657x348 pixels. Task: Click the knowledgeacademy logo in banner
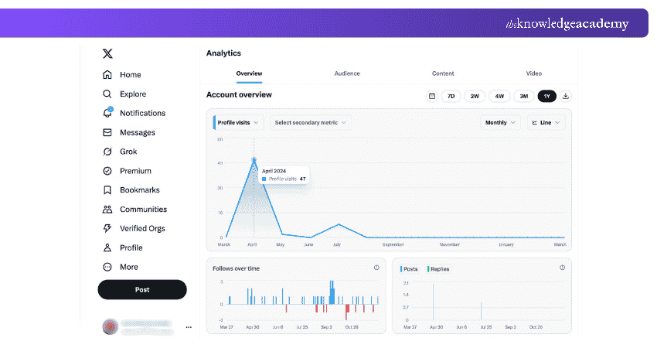[567, 24]
